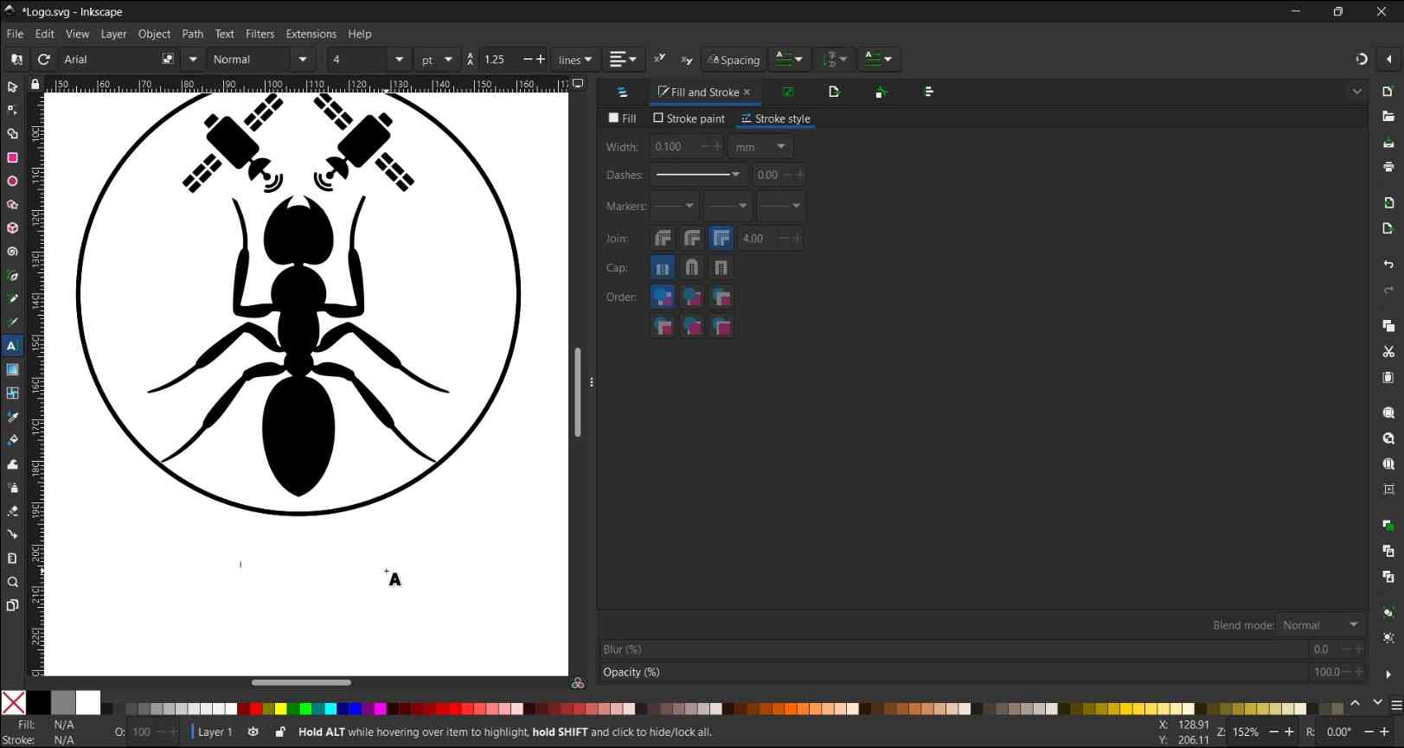Choose the bevel join style

(663, 239)
